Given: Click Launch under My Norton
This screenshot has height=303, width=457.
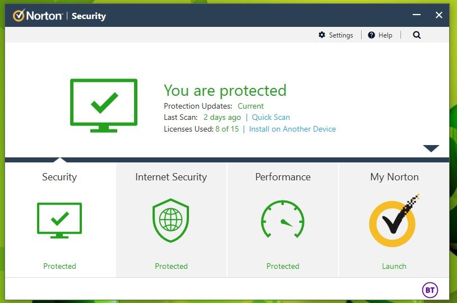Looking at the screenshot, I should (394, 266).
